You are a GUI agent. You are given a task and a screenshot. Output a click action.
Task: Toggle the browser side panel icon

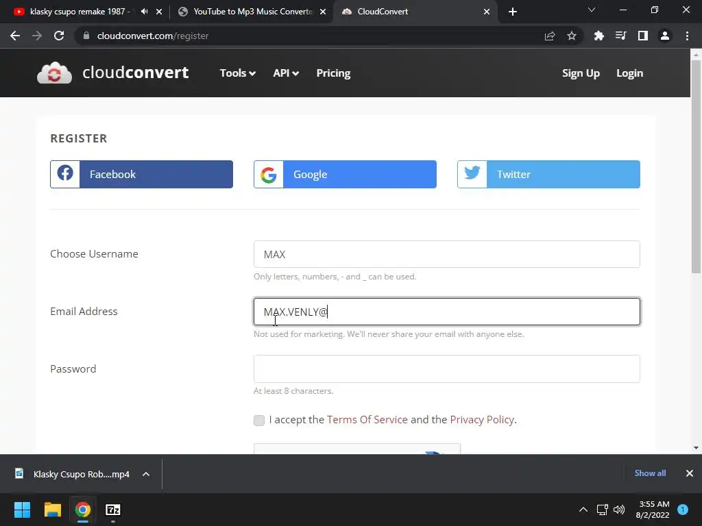tap(643, 36)
